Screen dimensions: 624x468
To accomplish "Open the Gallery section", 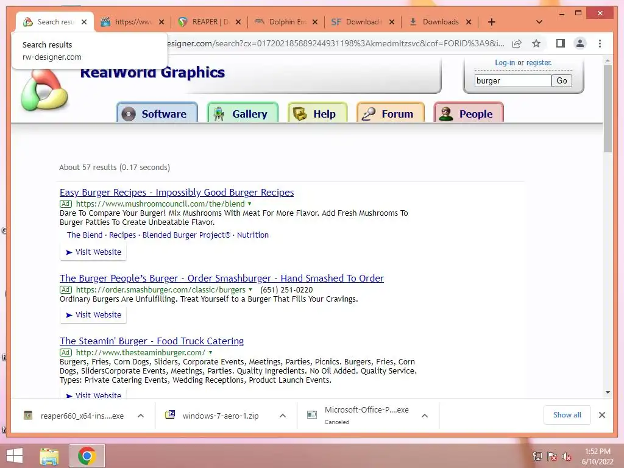I will [x=243, y=114].
